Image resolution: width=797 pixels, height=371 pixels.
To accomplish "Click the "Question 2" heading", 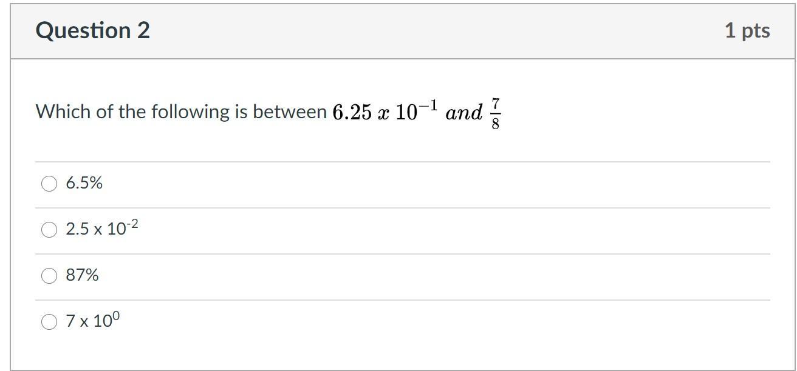I will pyautogui.click(x=92, y=30).
